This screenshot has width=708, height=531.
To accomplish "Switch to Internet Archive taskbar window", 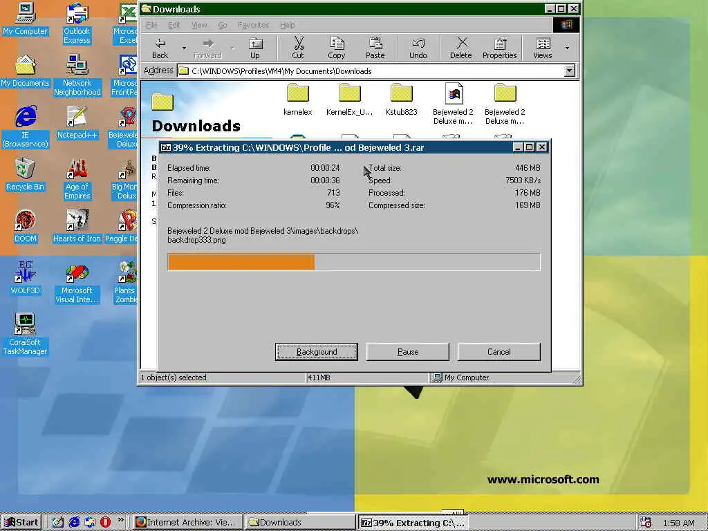I will [x=187, y=523].
